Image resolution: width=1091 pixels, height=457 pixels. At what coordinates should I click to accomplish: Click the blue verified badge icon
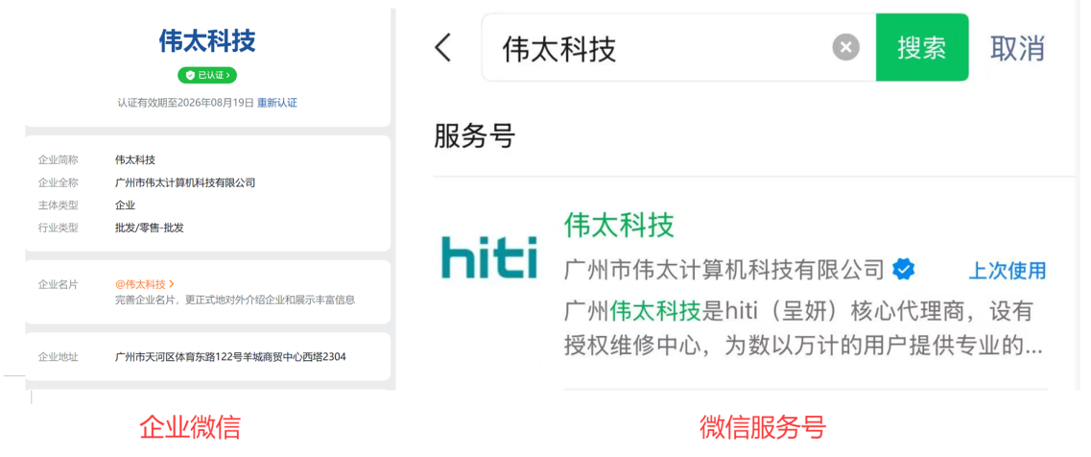[x=904, y=269]
